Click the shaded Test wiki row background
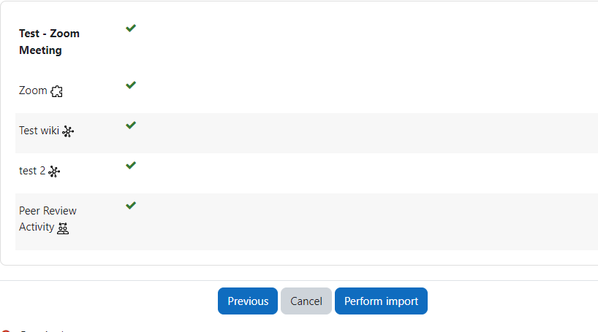The height and width of the screenshot is (332, 598). 306,134
